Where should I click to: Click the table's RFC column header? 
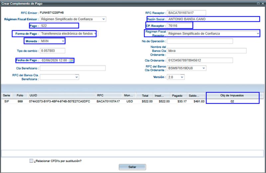tap(109, 95)
